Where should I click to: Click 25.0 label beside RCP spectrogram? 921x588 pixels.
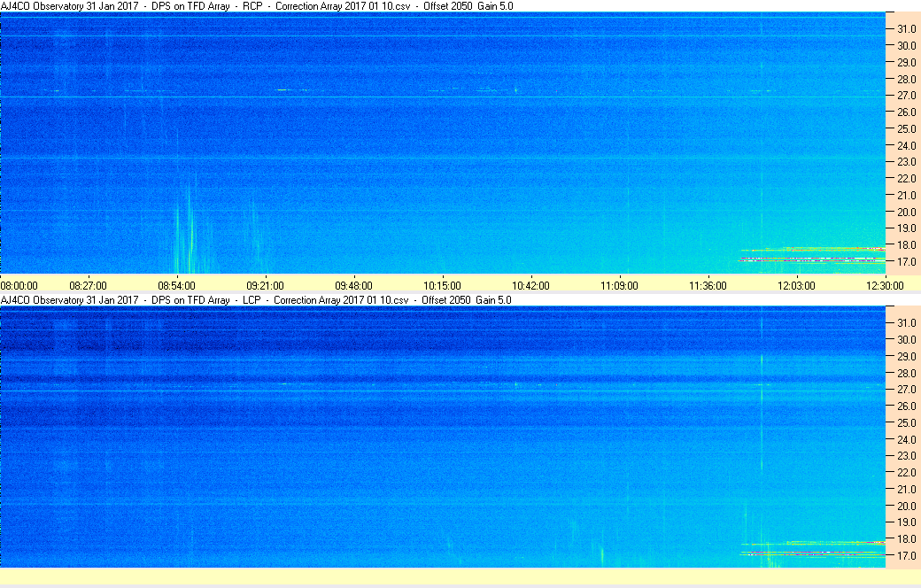(x=906, y=128)
